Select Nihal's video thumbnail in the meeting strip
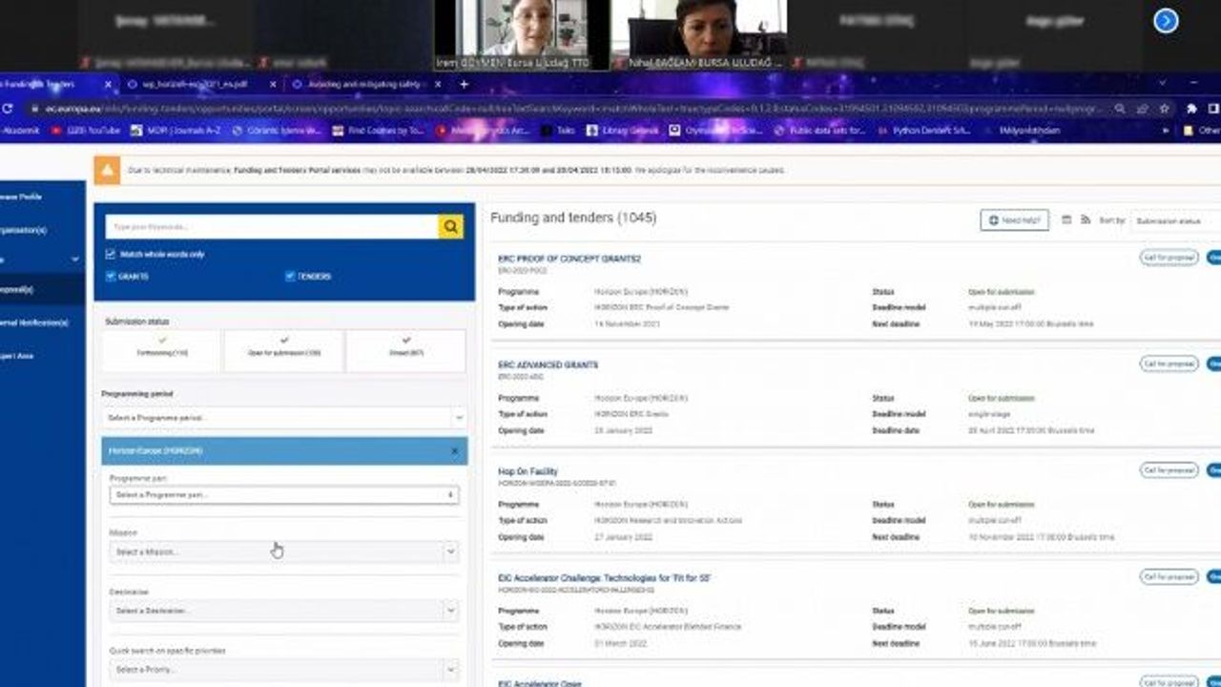 tap(698, 35)
